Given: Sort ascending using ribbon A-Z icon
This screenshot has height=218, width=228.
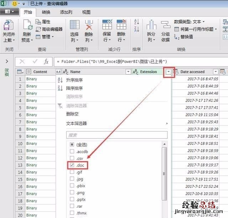Looking at the screenshot, I should pos(137,22).
